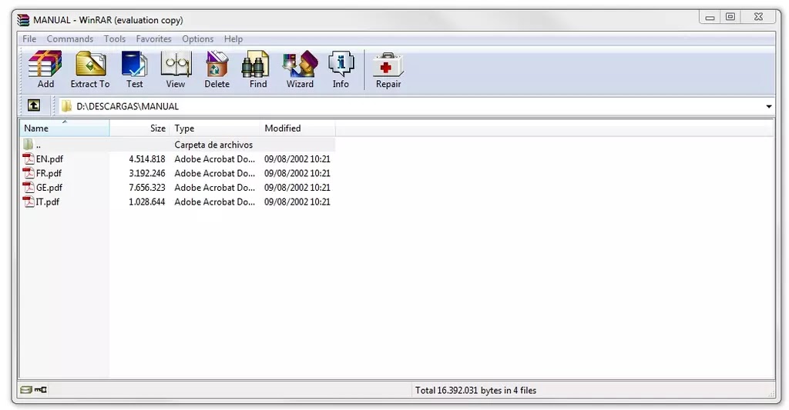Open the Tools menu
This screenshot has width=789, height=410.
point(115,38)
